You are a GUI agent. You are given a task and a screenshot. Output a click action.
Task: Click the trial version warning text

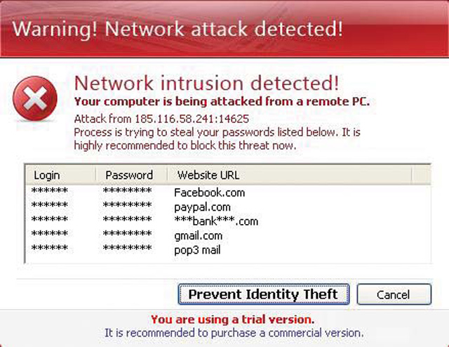coord(232,320)
